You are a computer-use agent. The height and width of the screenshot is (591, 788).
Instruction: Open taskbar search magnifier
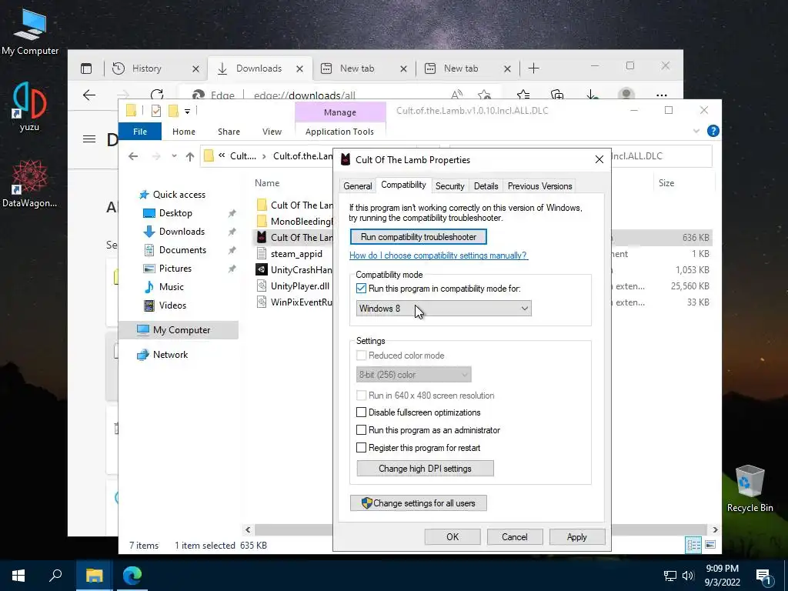[x=55, y=576]
